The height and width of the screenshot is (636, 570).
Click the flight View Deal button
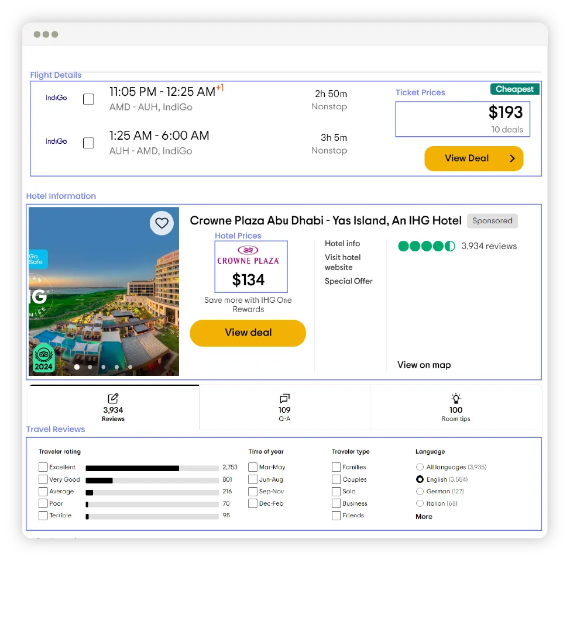coord(474,158)
